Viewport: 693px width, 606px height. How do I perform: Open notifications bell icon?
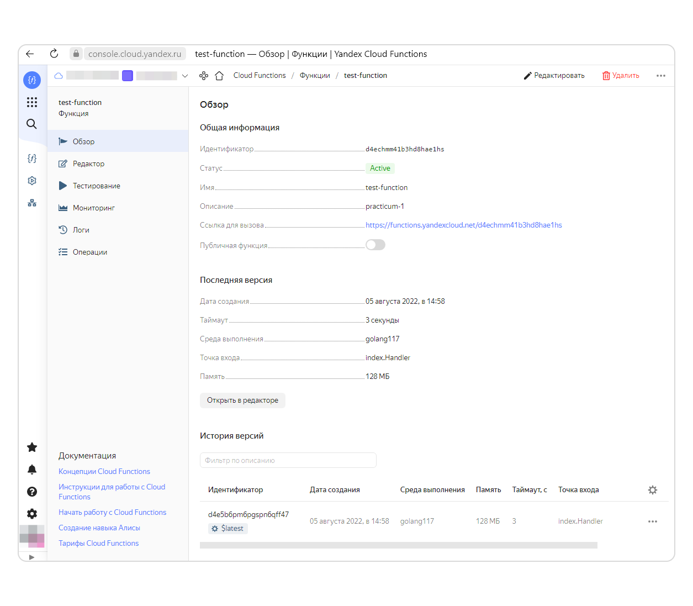[x=32, y=470]
